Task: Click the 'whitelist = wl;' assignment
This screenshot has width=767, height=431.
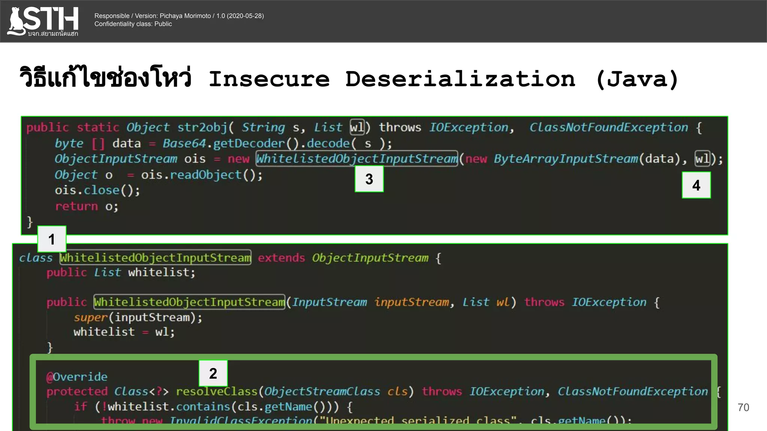Action: (124, 332)
